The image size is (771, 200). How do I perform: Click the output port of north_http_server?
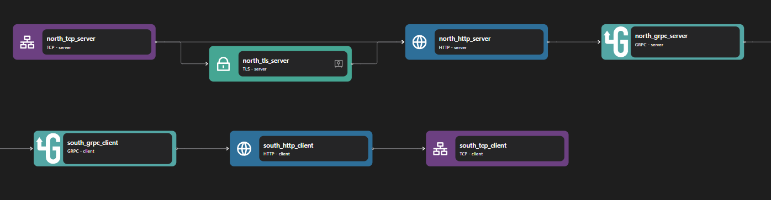(x=548, y=42)
